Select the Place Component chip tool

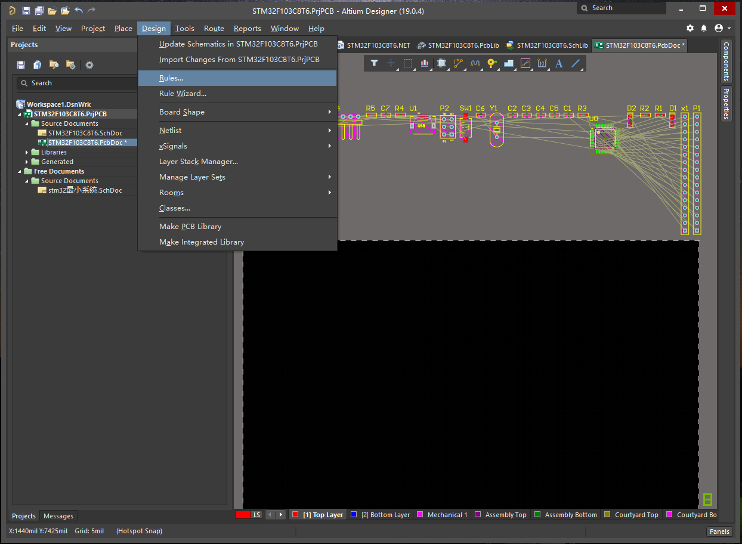441,63
